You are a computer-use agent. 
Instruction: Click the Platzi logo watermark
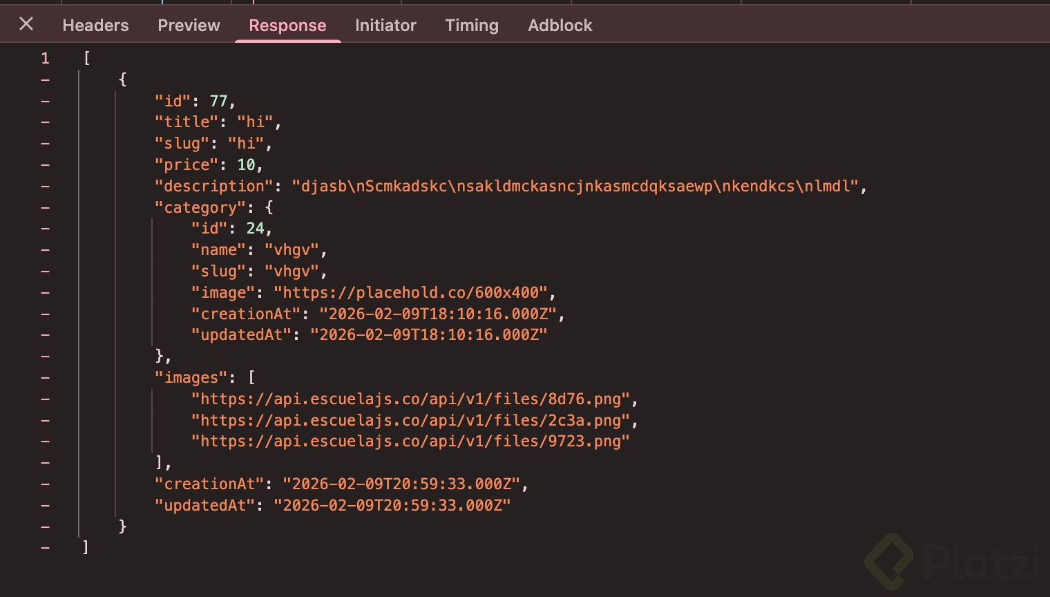952,560
